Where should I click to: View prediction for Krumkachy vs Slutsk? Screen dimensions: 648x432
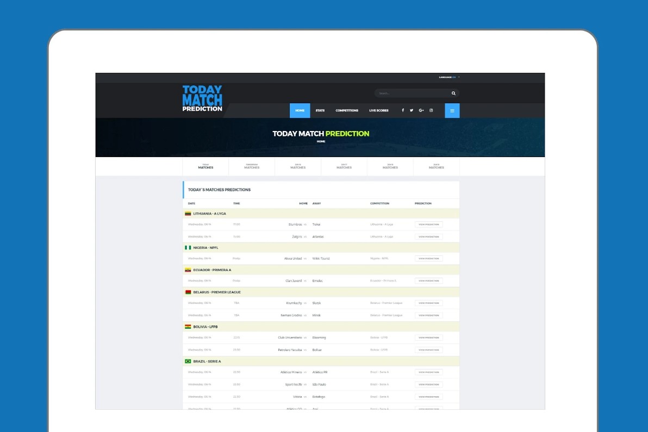coord(428,303)
